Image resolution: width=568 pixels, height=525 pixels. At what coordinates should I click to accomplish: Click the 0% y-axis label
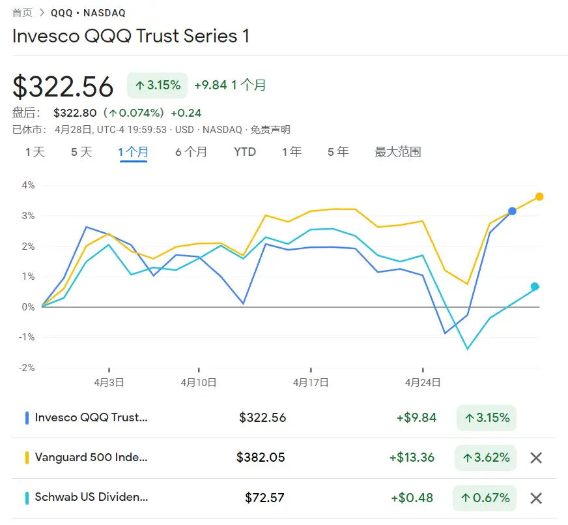[28, 307]
